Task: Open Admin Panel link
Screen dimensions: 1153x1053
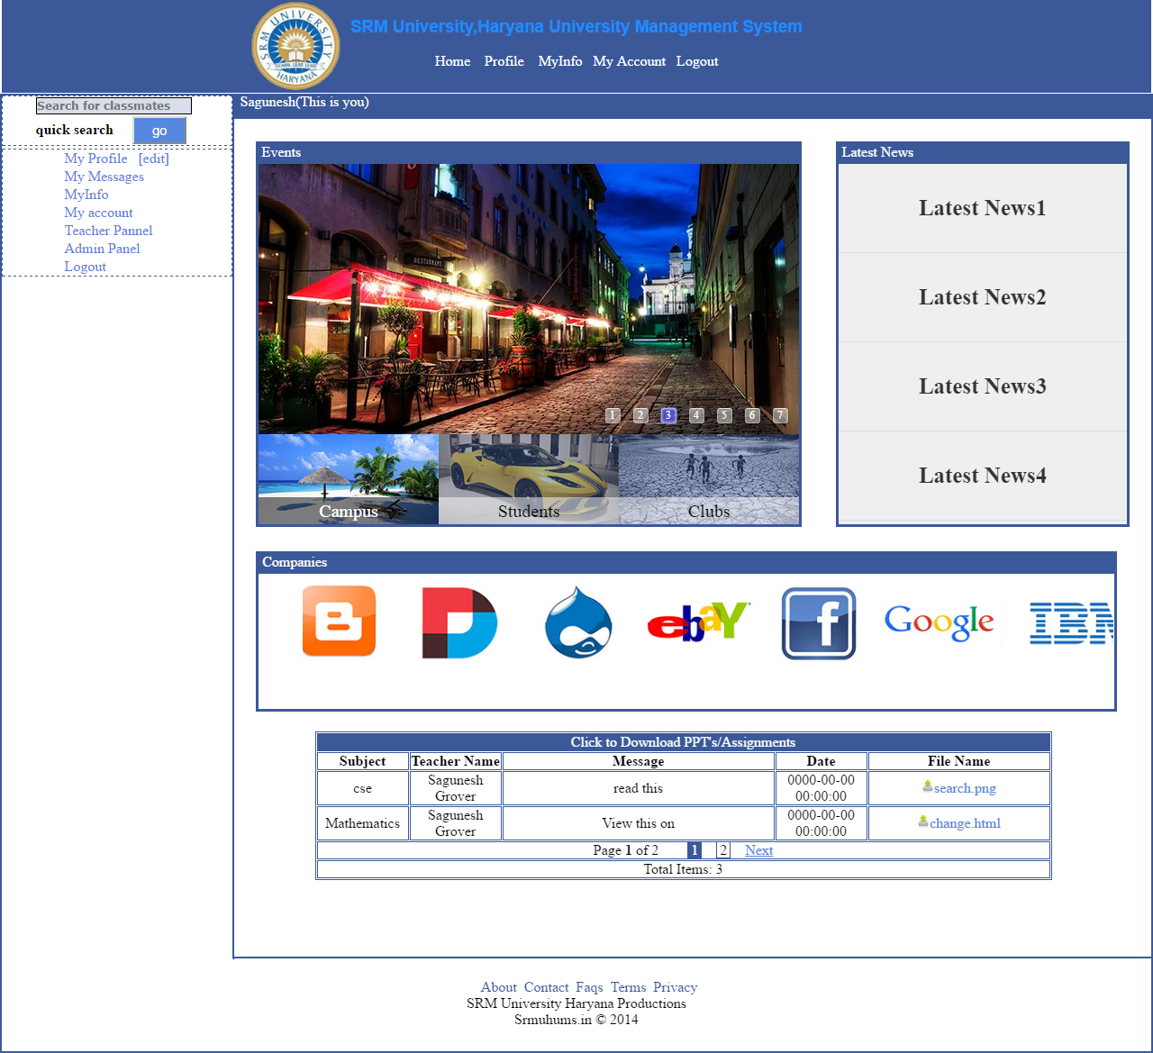Action: click(102, 249)
